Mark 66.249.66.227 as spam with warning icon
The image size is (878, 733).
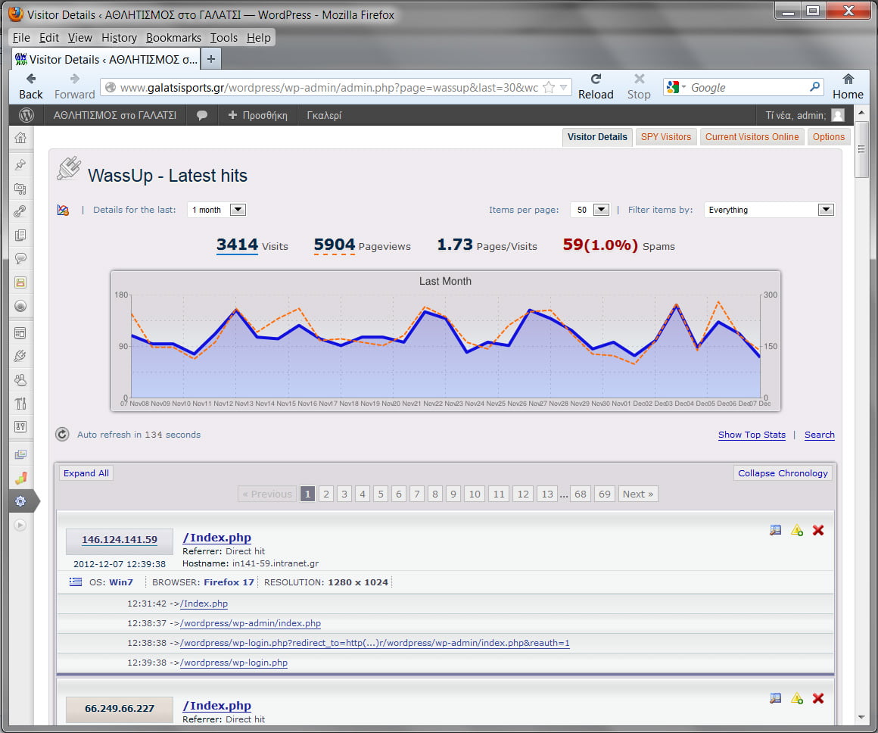[x=797, y=698]
